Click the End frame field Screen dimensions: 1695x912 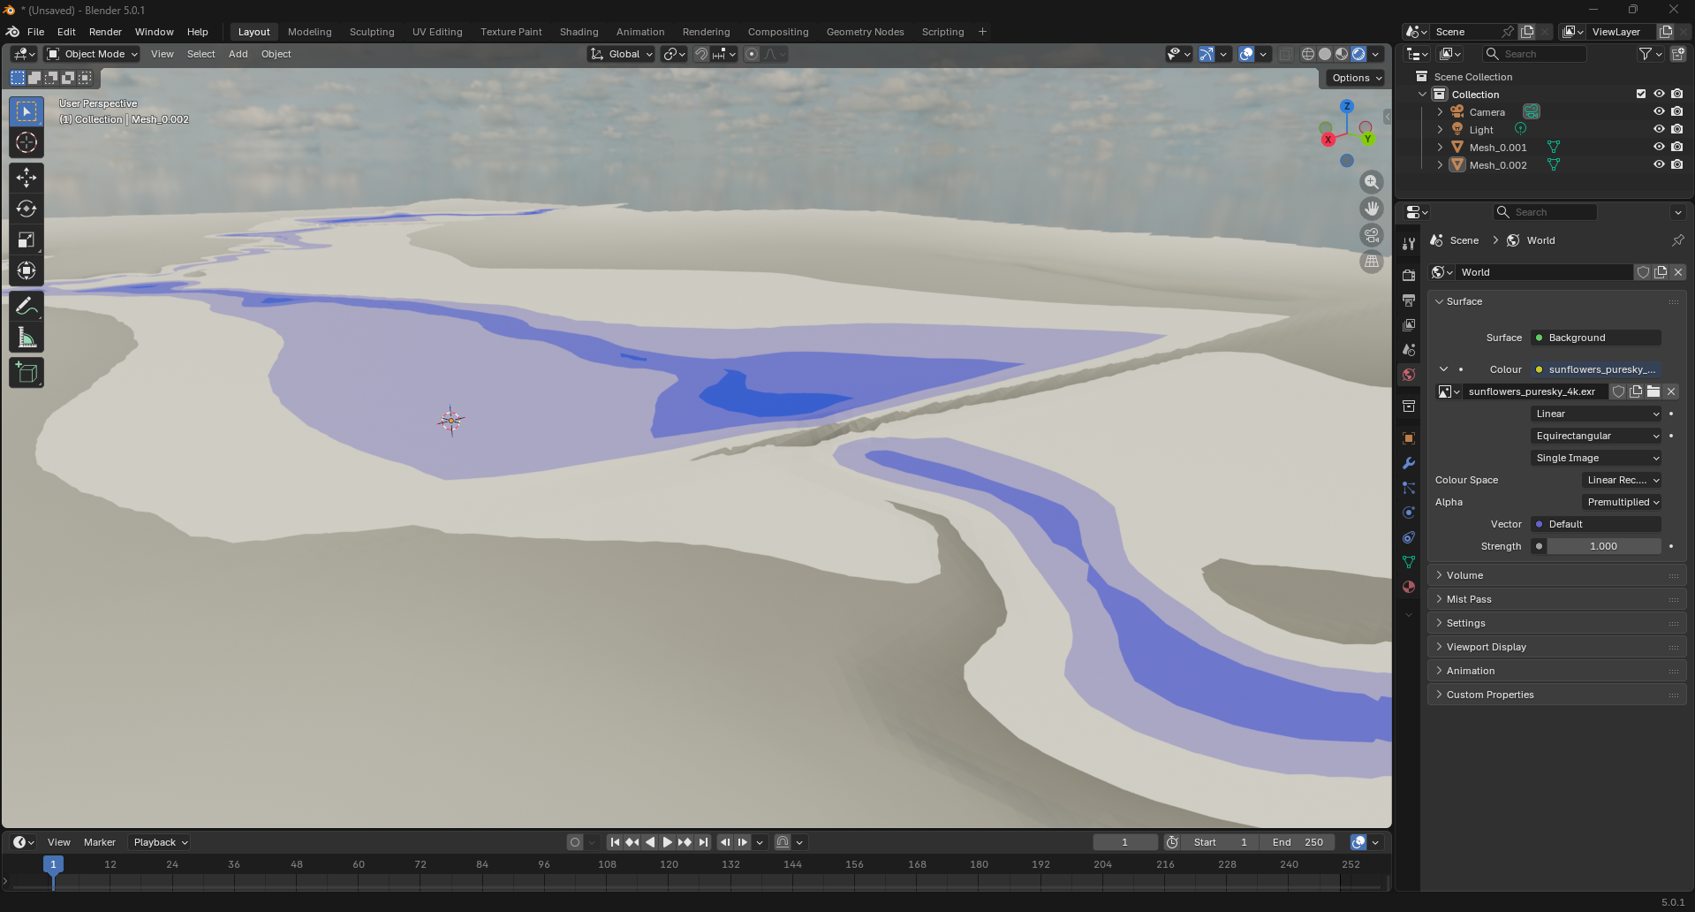[1298, 842]
